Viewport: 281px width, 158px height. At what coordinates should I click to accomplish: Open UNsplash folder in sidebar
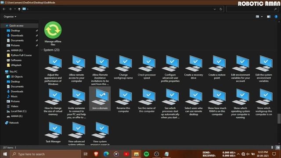point(16,65)
